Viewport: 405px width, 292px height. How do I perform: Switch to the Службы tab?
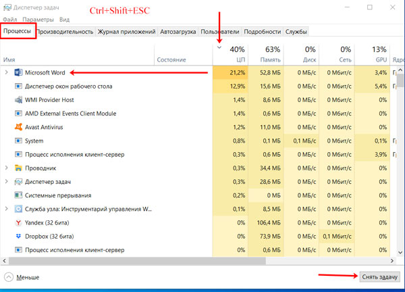click(x=296, y=32)
